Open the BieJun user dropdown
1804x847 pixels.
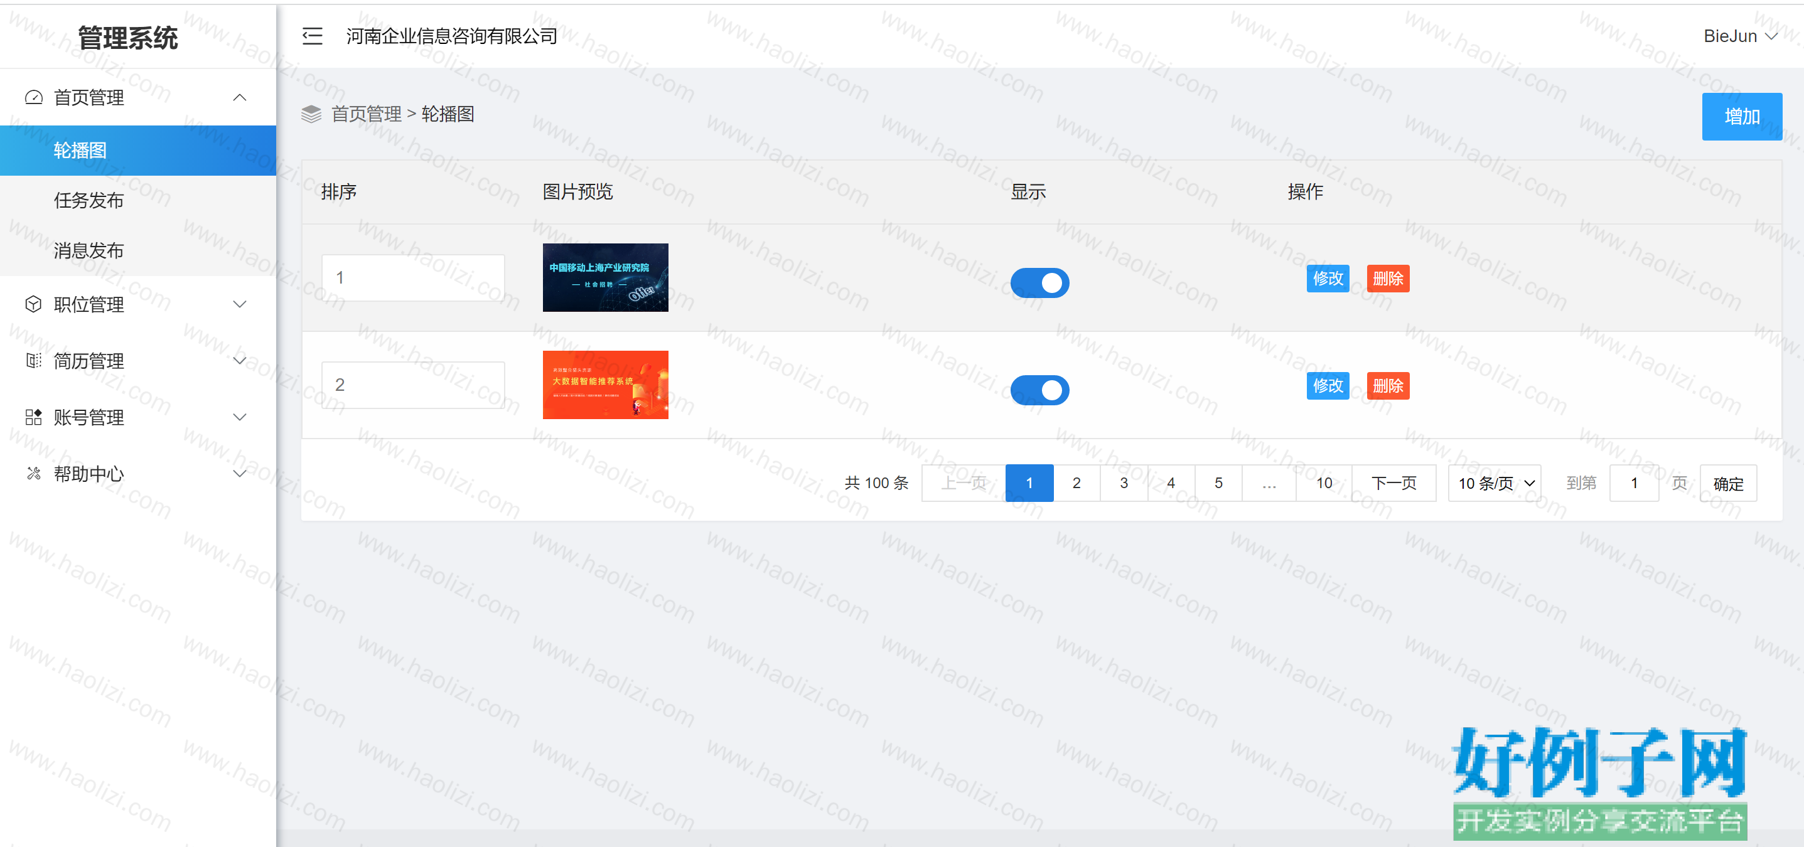click(1740, 36)
